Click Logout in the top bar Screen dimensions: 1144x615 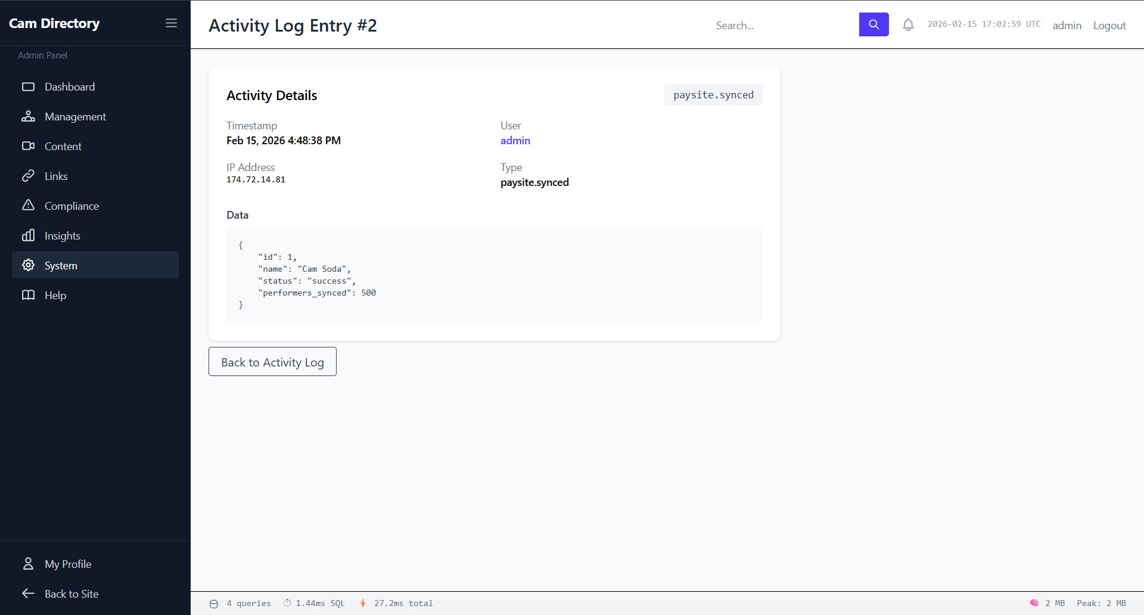coord(1109,26)
